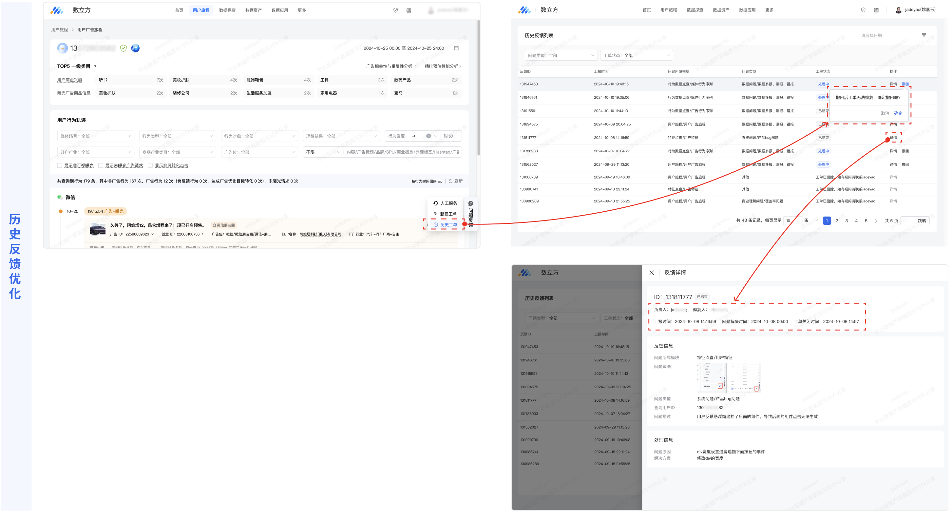Image resolution: width=952 pixels, height=517 pixels.
Task: Enable 显示未曝光广告请求 checkbox
Action: pyautogui.click(x=101, y=165)
